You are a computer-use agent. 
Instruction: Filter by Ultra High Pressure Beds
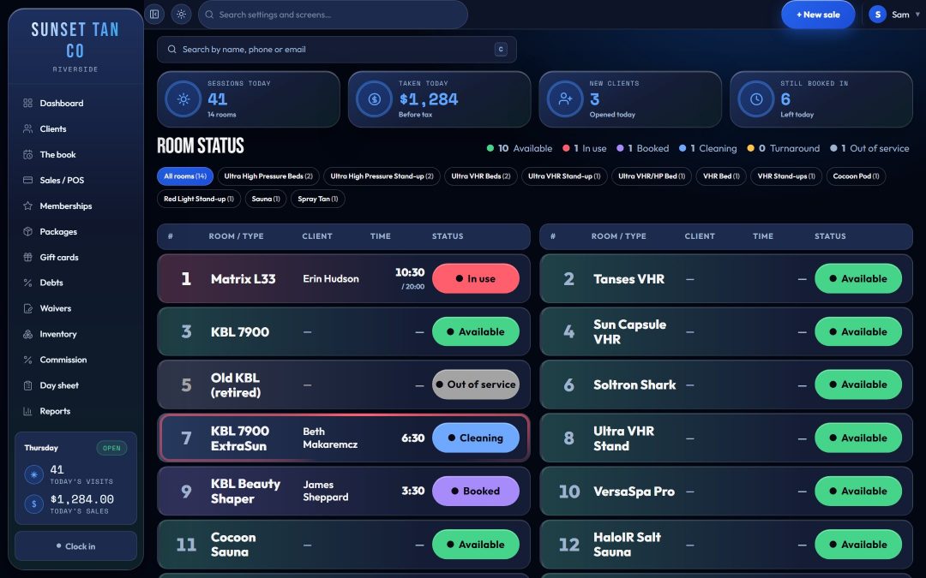(268, 176)
